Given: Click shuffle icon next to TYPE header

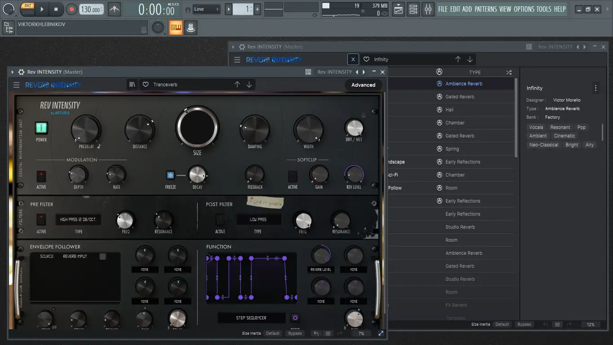Looking at the screenshot, I should point(509,72).
